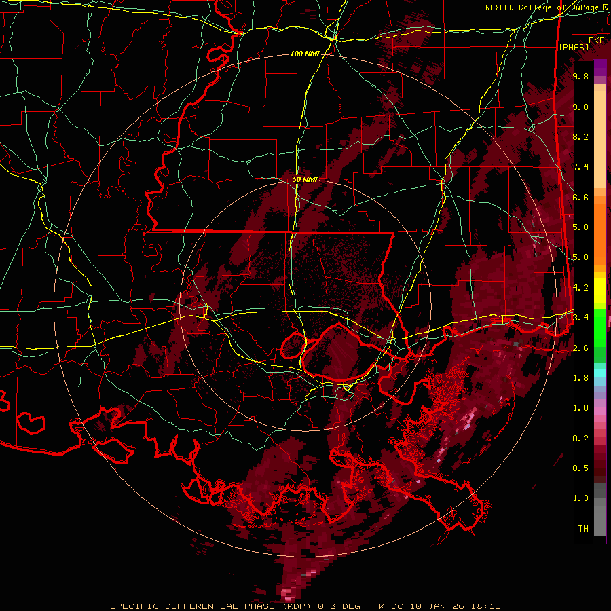Click the 6.6 scale value
The image size is (611, 611).
pyautogui.click(x=580, y=197)
